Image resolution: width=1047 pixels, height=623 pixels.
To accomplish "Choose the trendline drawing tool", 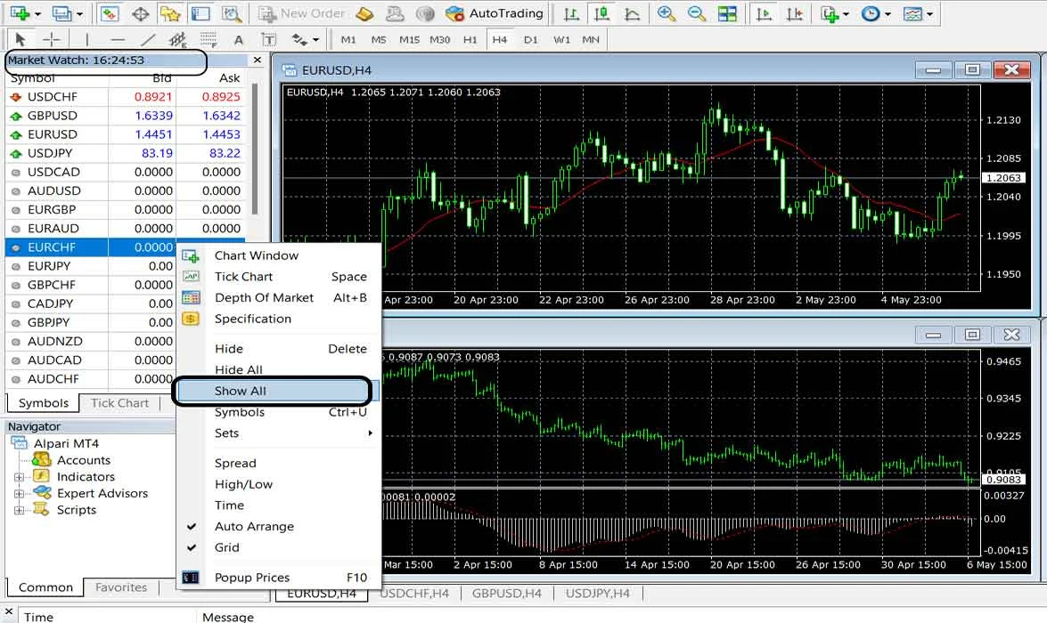I will point(148,40).
